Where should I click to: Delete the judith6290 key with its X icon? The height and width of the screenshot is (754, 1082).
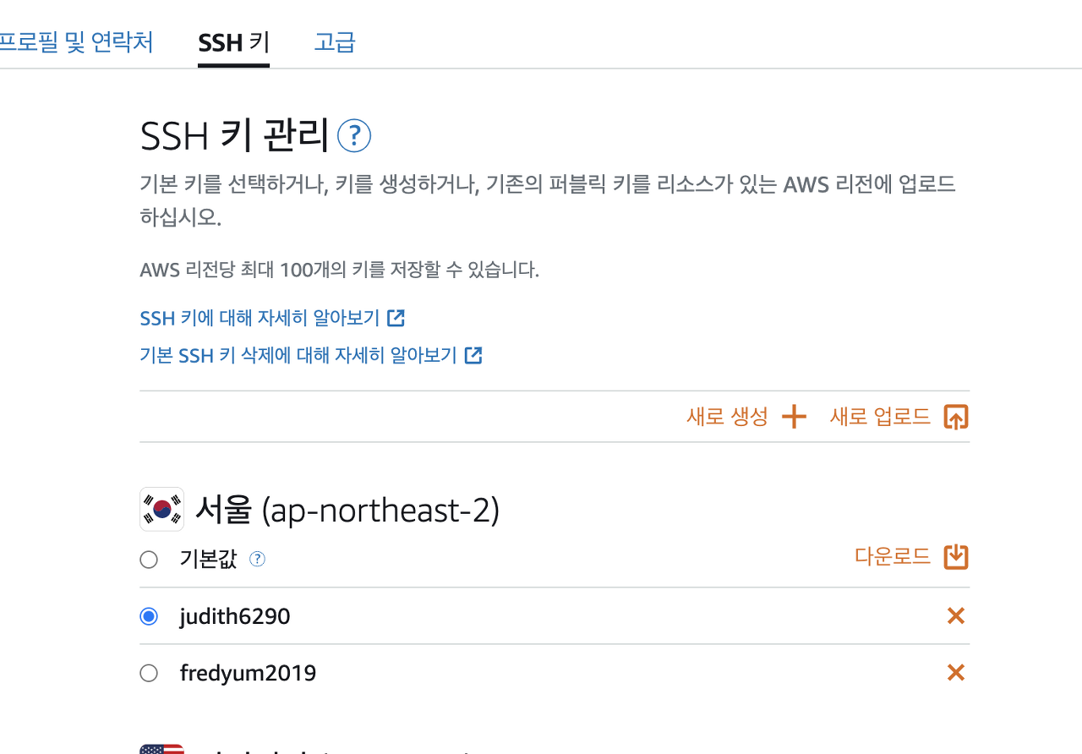pos(956,616)
